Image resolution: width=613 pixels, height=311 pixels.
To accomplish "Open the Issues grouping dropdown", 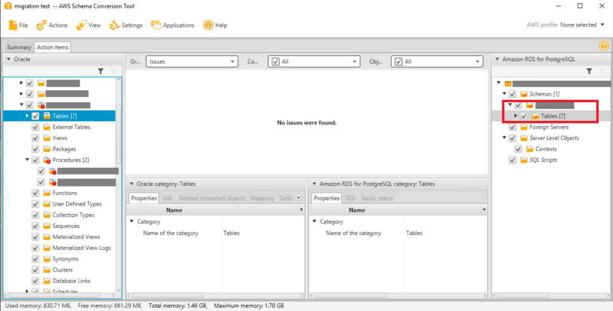I will (x=192, y=62).
